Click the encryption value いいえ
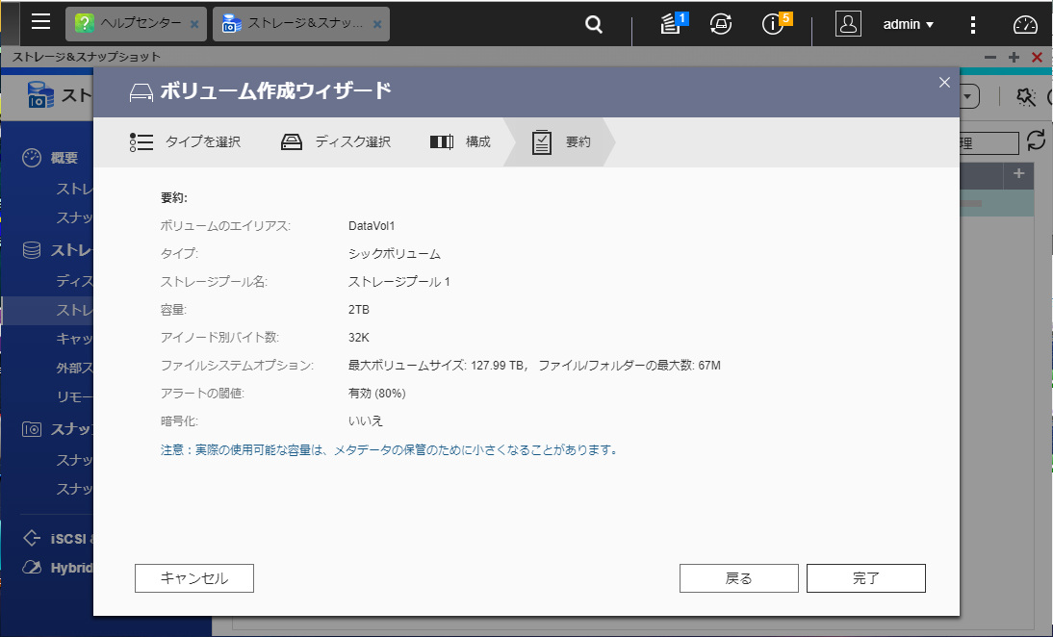This screenshot has height=637, width=1053. pos(366,421)
